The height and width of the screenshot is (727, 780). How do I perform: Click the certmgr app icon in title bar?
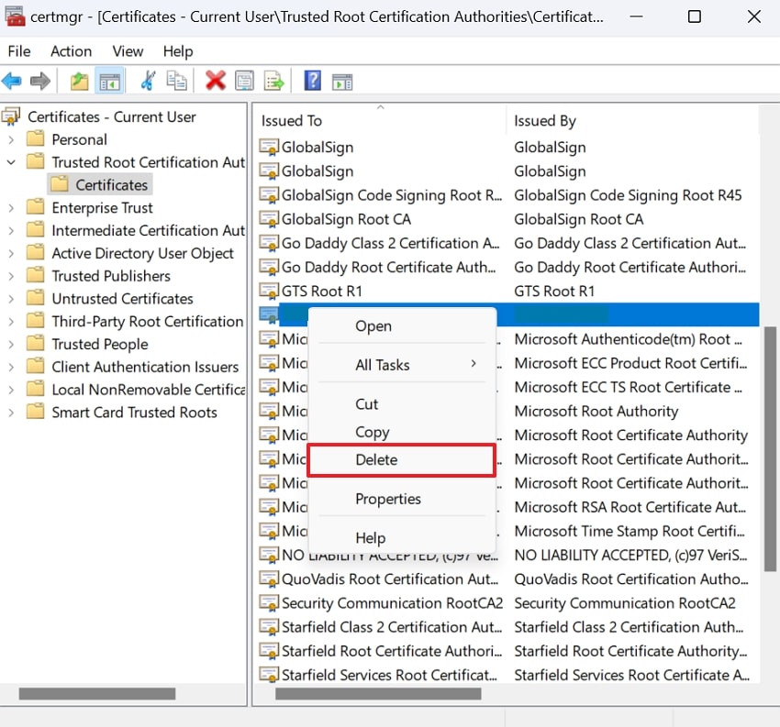pyautogui.click(x=15, y=17)
